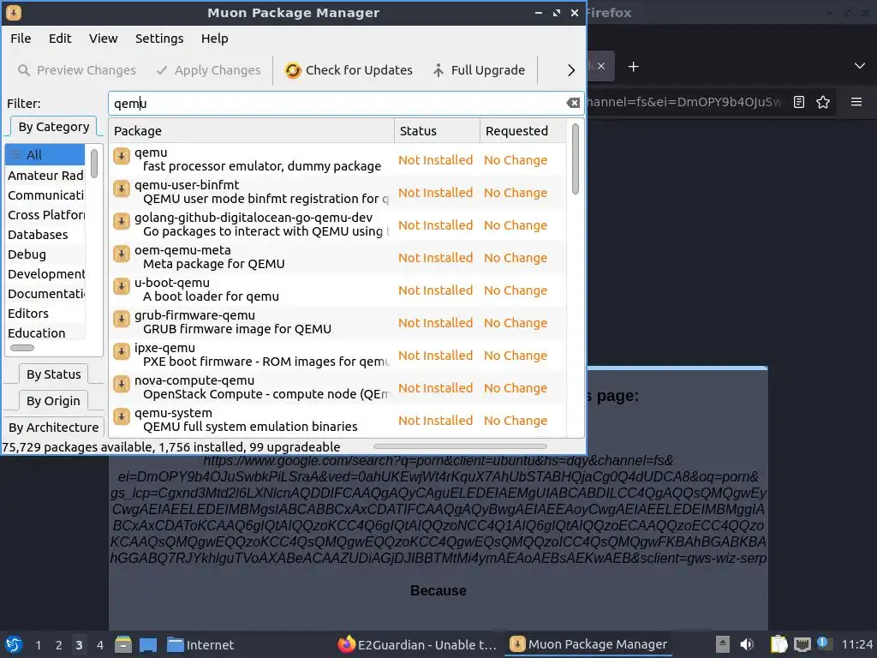Select the nova-compute-qemu package name

coord(194,380)
